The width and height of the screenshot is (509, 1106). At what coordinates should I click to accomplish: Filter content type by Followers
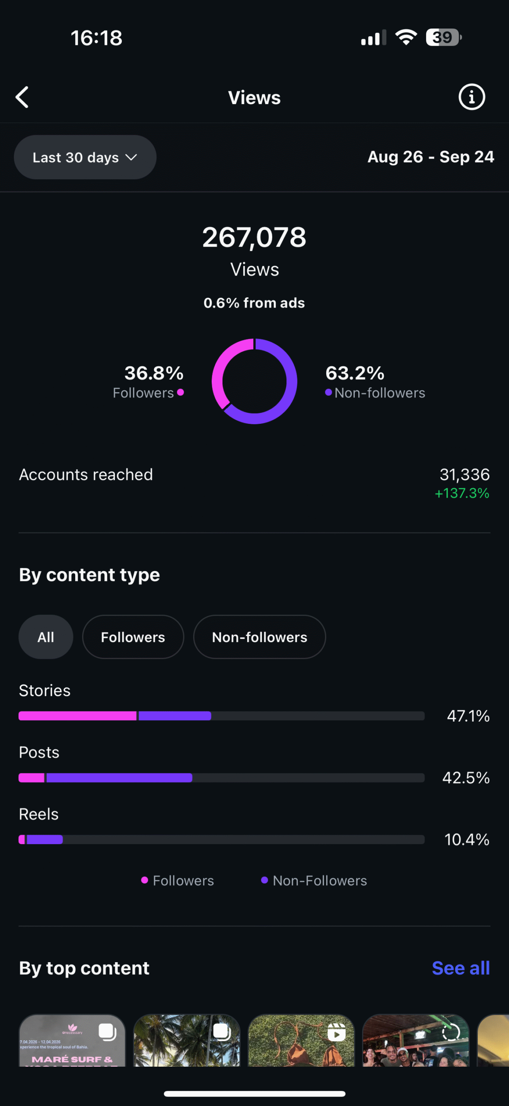click(x=133, y=637)
